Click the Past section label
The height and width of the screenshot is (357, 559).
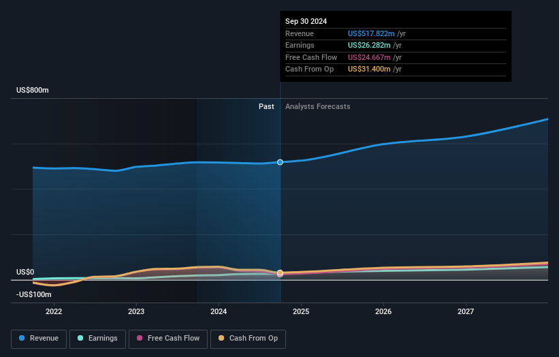[266, 106]
